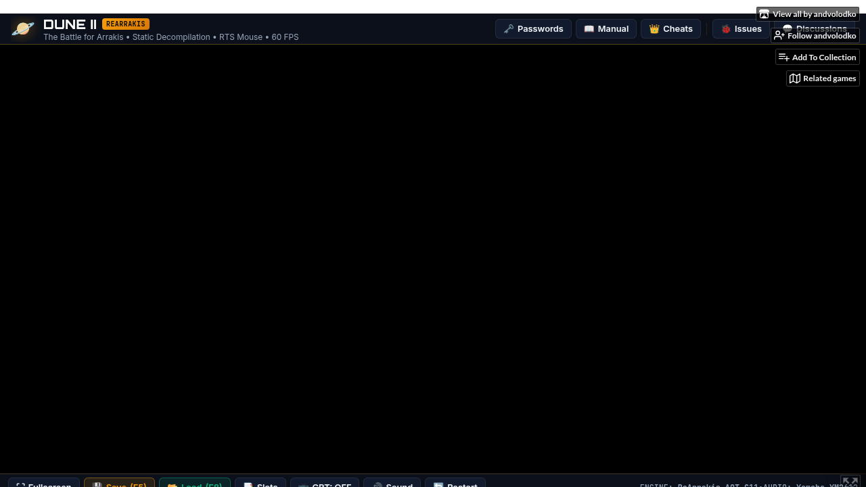The image size is (866, 487).
Task: Open the Issues page
Action: (x=741, y=29)
